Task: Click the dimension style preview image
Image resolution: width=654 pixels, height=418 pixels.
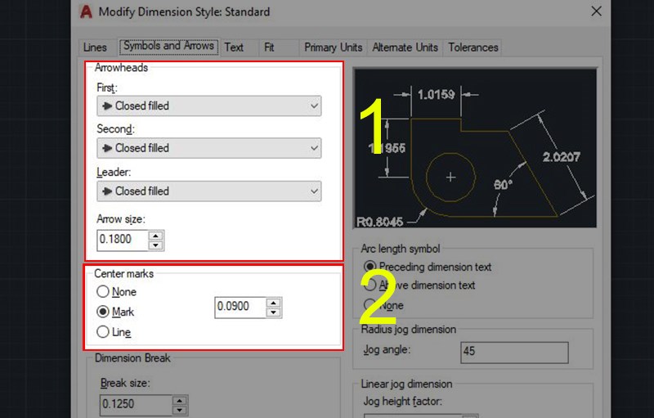Action: (x=475, y=149)
